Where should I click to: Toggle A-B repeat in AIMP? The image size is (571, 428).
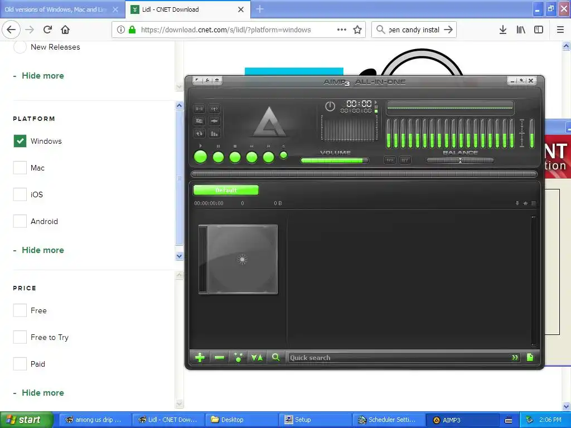(200, 109)
